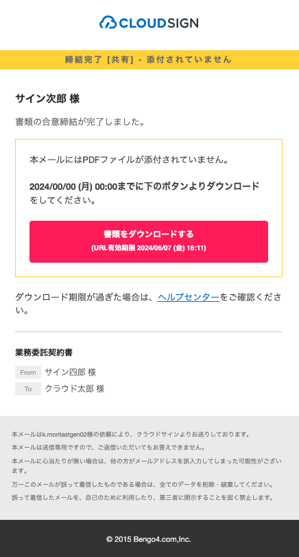Click the CloudSign cloud logo icon
The width and height of the screenshot is (299, 557).
(108, 23)
